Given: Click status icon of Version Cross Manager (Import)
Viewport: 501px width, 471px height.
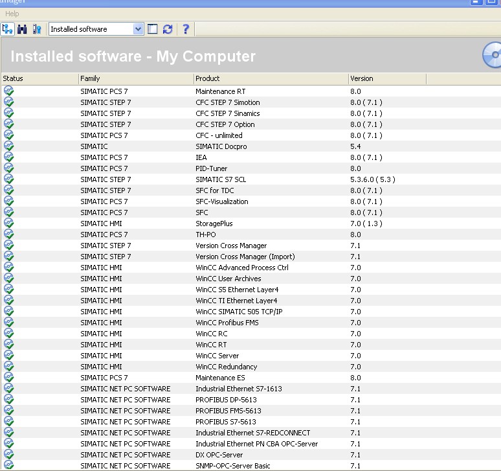Looking at the screenshot, I should coord(8,257).
